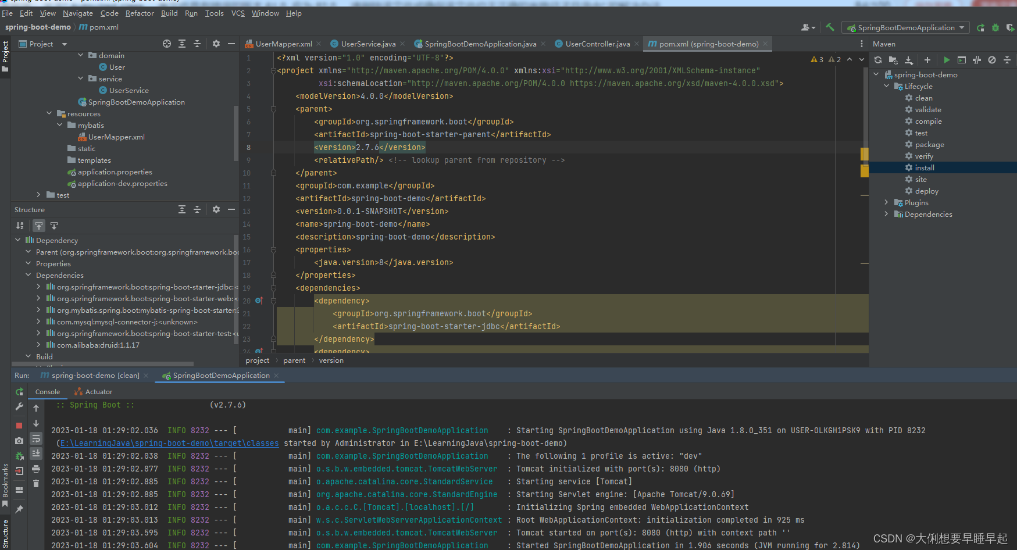Viewport: 1017px width, 550px height.
Task: Click the Rerun icon in Run panel sidebar
Action: click(19, 392)
